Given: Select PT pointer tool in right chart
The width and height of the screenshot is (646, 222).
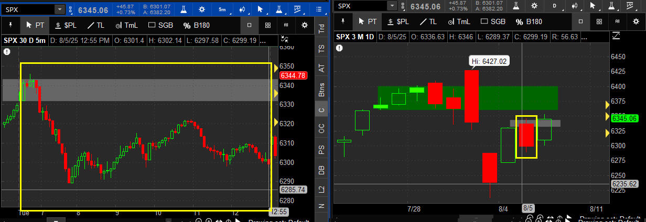Looking at the screenshot, I should click(x=366, y=21).
